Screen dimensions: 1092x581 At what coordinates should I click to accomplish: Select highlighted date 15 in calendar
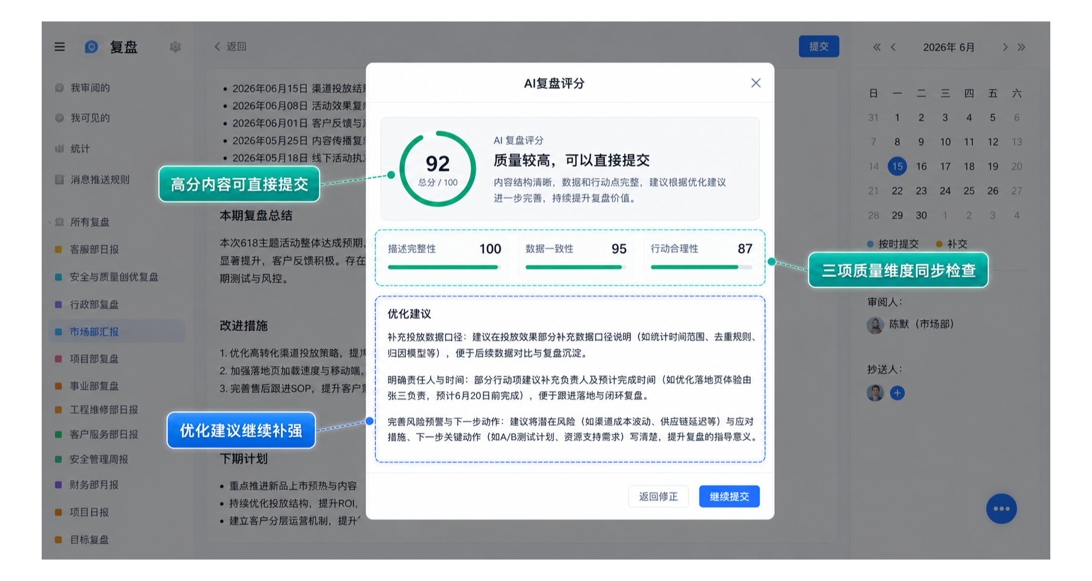pyautogui.click(x=897, y=166)
